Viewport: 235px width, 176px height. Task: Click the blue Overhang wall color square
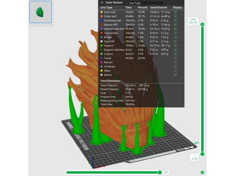(x=101, y=21)
